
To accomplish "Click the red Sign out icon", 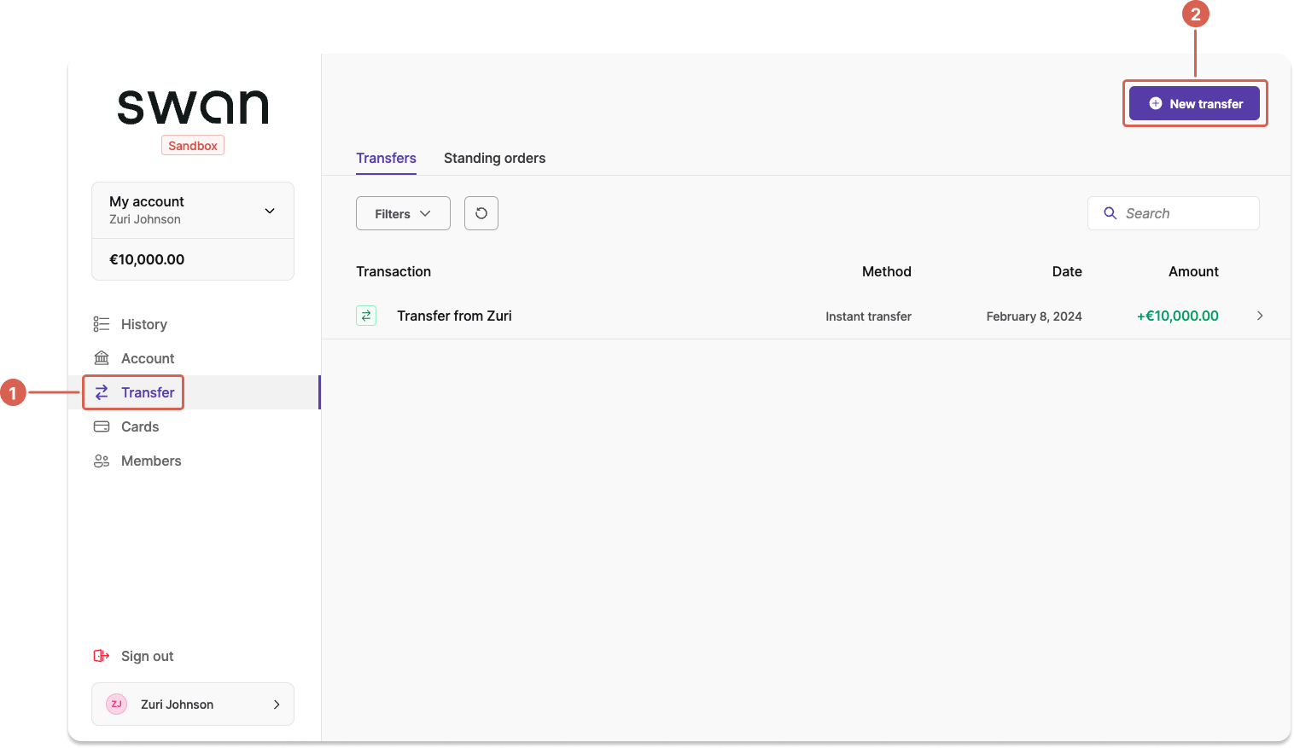I will click(x=102, y=656).
